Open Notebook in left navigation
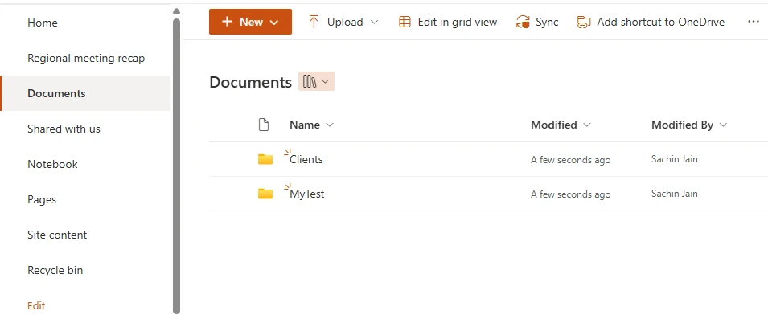This screenshot has width=768, height=315. coord(52,165)
